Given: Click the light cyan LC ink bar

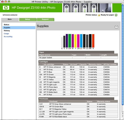Looking at the screenshot, I should 81,41.
